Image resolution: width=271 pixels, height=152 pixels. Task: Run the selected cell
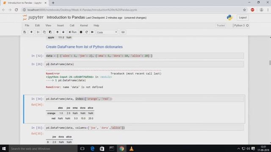72,32
